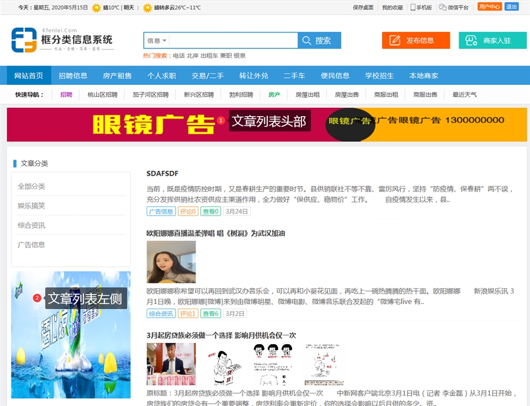Select 综合资讯 category in the sidebar

[x=31, y=225]
